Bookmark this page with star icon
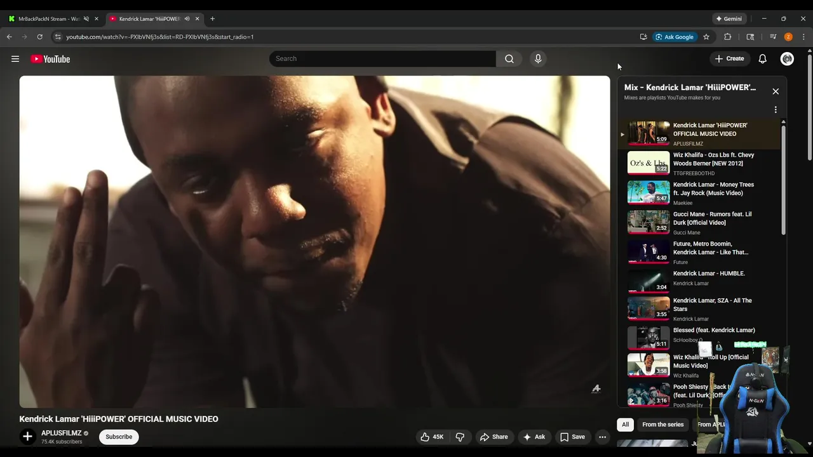The height and width of the screenshot is (457, 813). pyautogui.click(x=706, y=37)
